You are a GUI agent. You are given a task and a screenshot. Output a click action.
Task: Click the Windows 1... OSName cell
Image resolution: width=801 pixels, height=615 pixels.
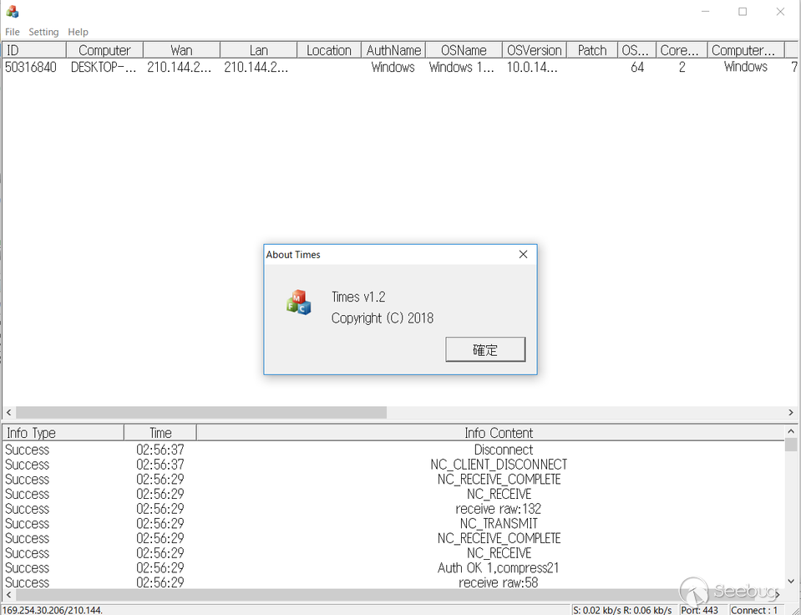tap(462, 67)
